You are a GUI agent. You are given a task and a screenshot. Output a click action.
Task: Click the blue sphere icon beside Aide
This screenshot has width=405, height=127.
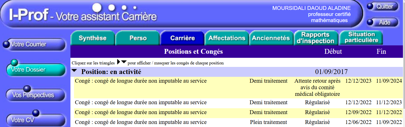pos(370,22)
